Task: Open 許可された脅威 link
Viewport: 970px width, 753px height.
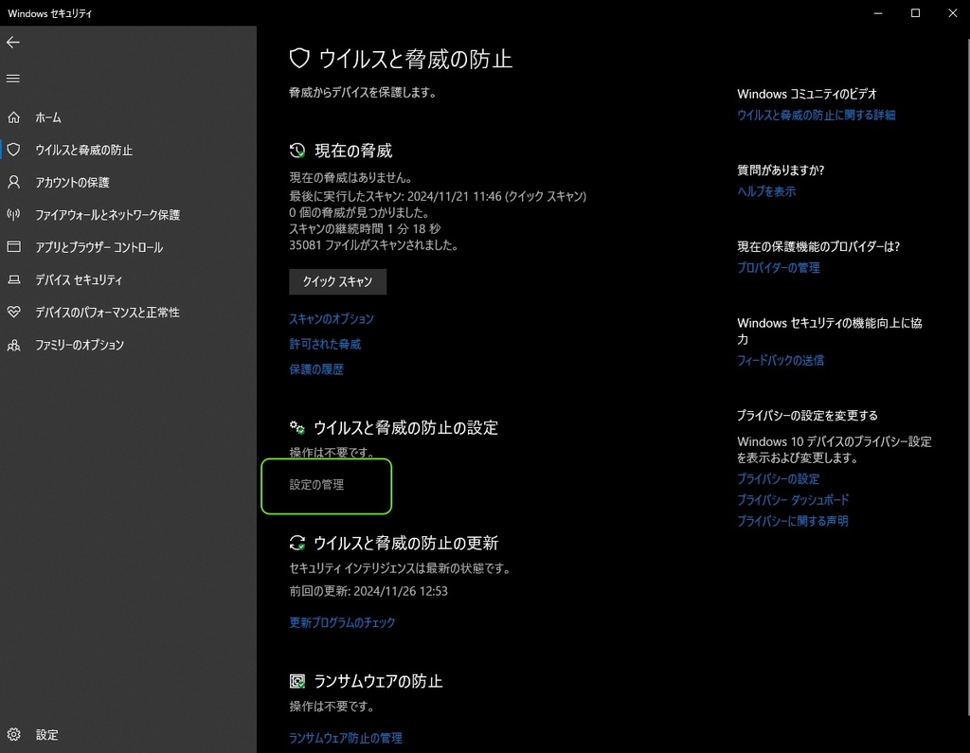Action: 326,344
